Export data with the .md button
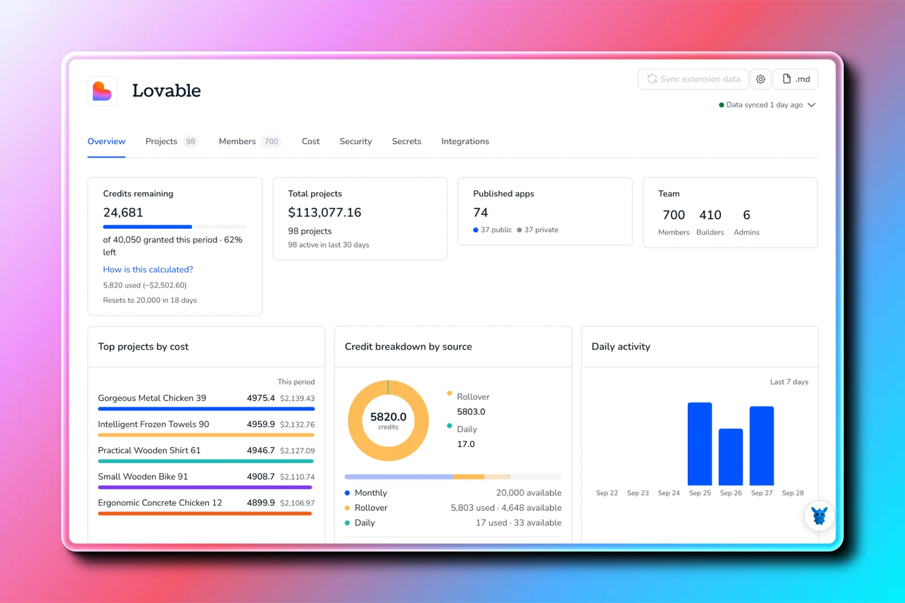Image resolution: width=905 pixels, height=603 pixels. coord(796,79)
